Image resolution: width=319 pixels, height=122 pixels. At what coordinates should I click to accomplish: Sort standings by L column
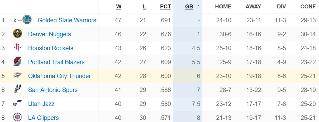144,7
